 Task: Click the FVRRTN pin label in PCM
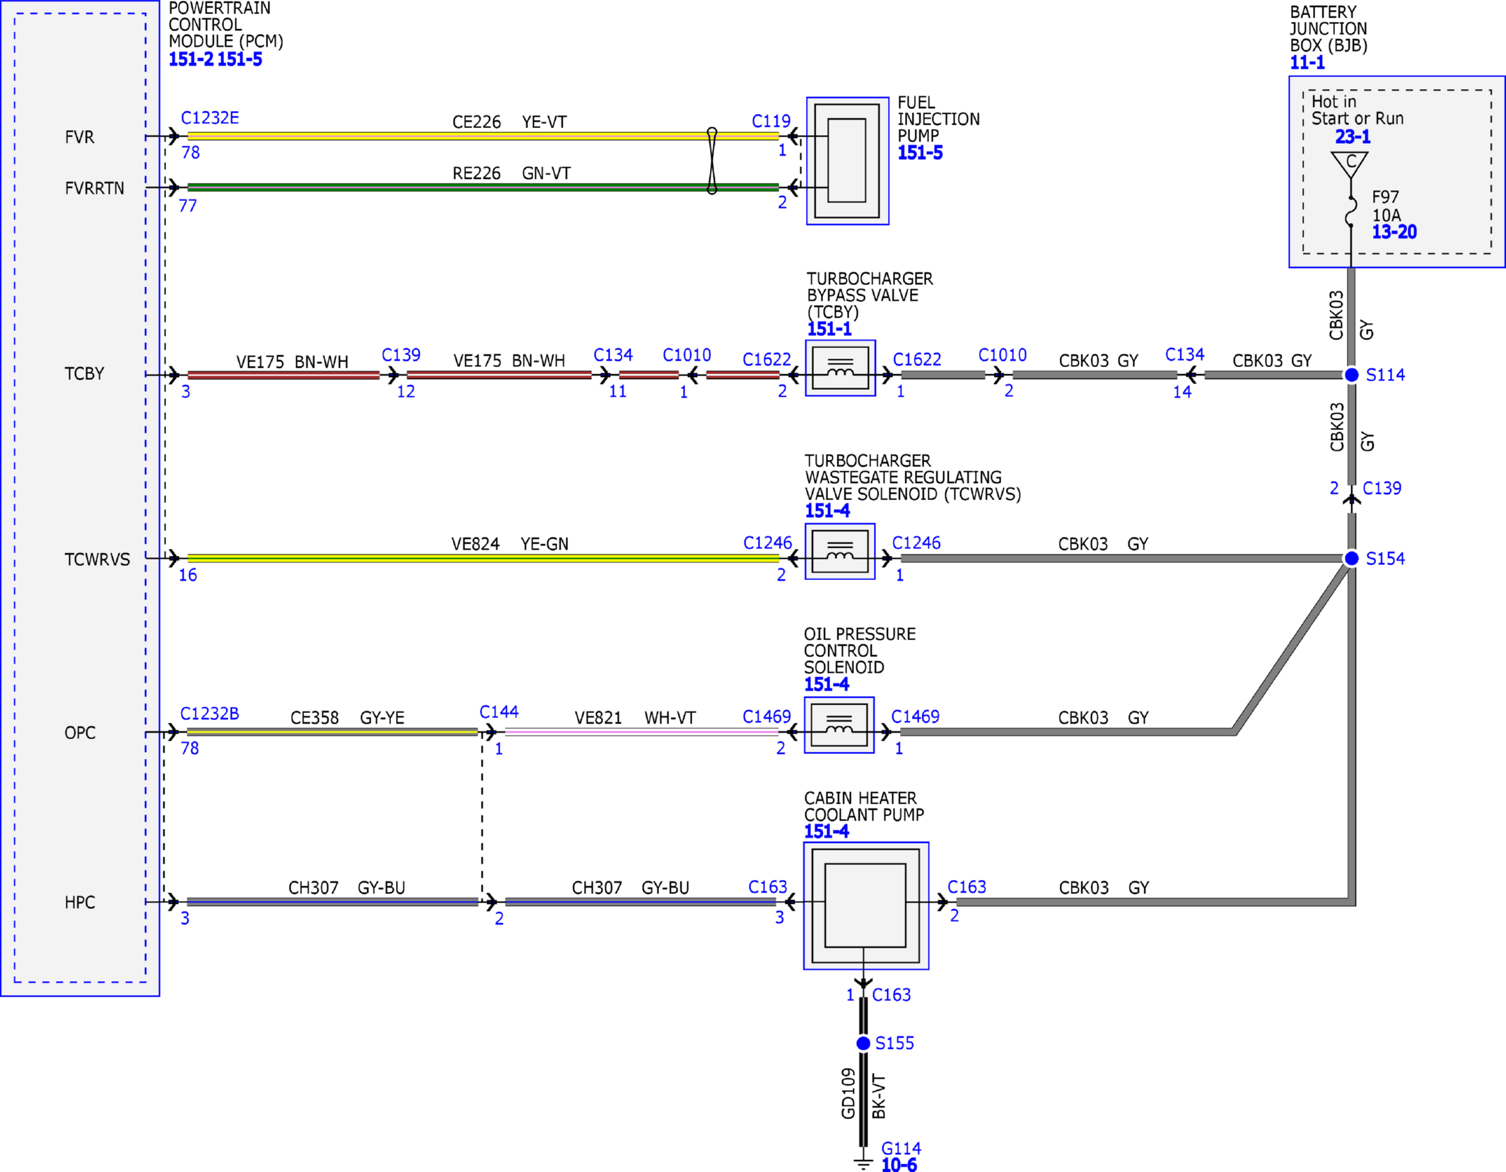pos(94,189)
